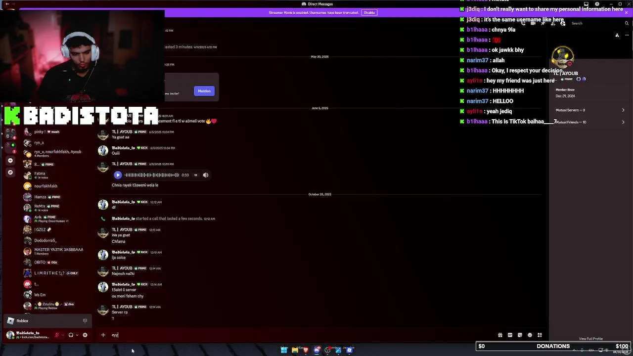Expand Mutual Servers — 3 section
Viewport: 633px width, 356px height.
pyautogui.click(x=590, y=110)
